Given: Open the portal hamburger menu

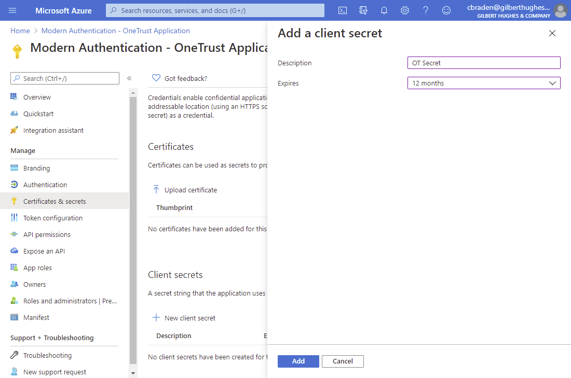Looking at the screenshot, I should [x=12, y=10].
